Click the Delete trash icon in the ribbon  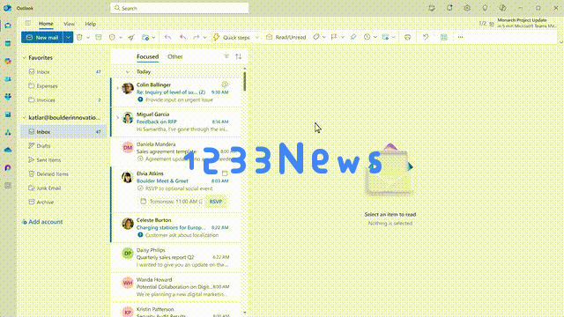click(79, 37)
